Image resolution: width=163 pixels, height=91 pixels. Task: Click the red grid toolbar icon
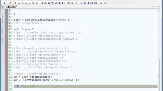[101, 3]
